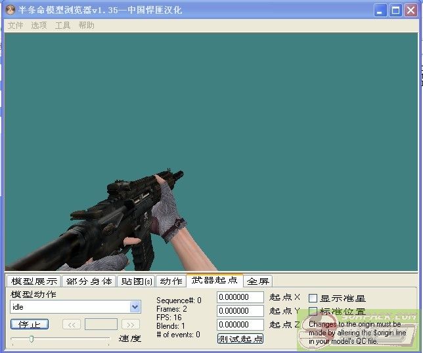
Task: Step to next frame with >> button
Action: click(131, 324)
